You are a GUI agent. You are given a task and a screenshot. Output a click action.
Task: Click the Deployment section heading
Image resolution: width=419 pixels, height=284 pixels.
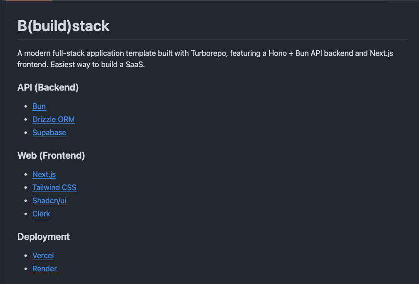pyautogui.click(x=44, y=237)
